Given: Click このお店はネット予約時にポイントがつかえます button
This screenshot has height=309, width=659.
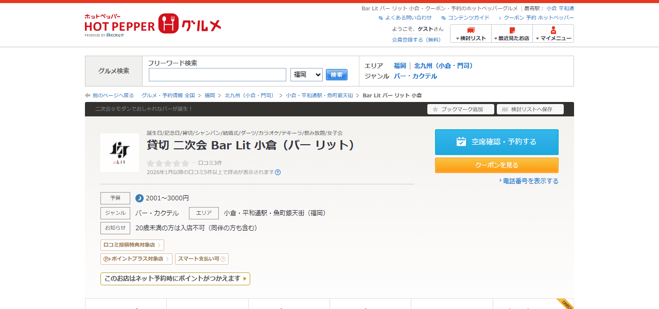Looking at the screenshot, I should click(175, 279).
